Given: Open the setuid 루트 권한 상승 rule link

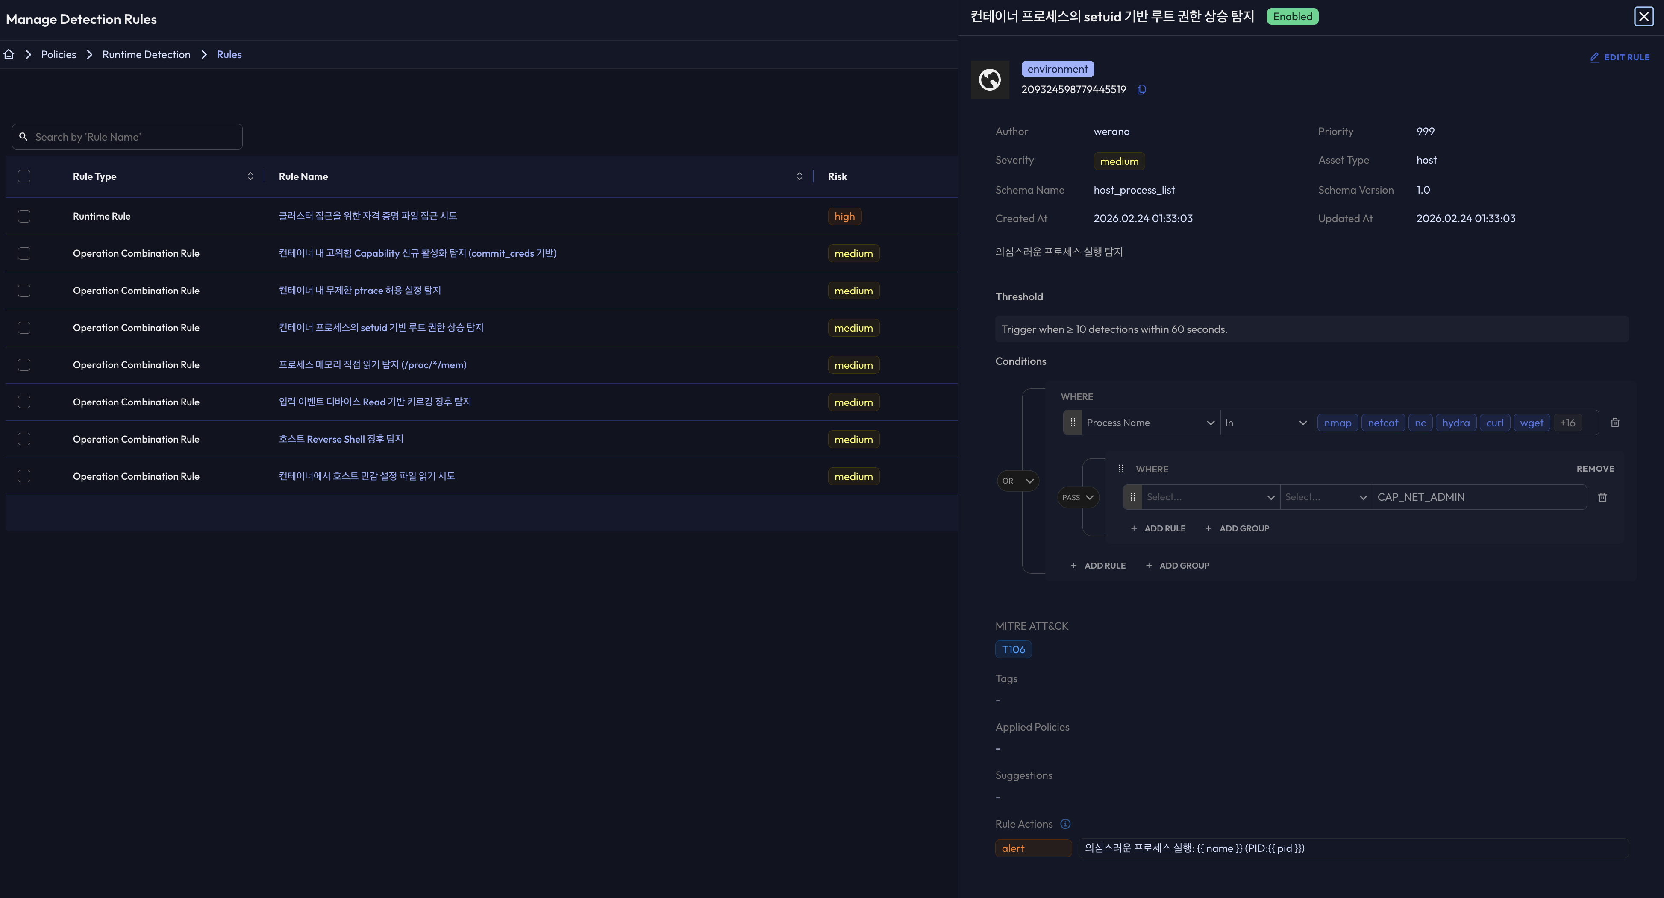Looking at the screenshot, I should pos(381,328).
